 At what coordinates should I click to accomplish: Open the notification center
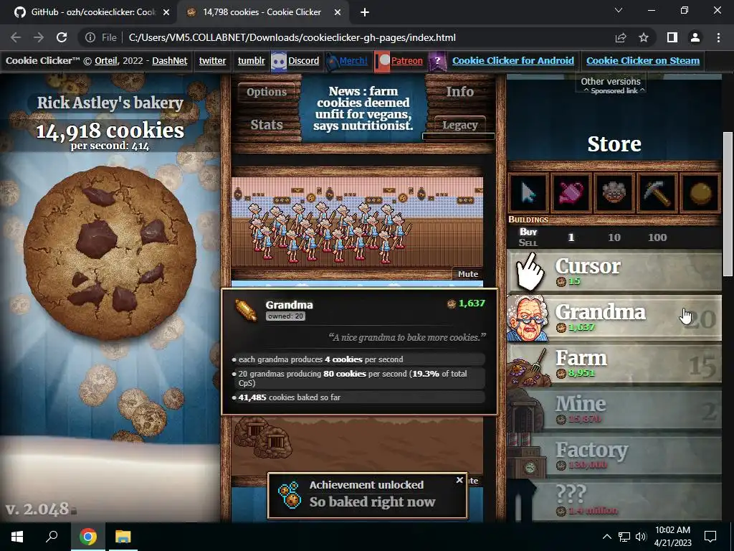pyautogui.click(x=710, y=537)
